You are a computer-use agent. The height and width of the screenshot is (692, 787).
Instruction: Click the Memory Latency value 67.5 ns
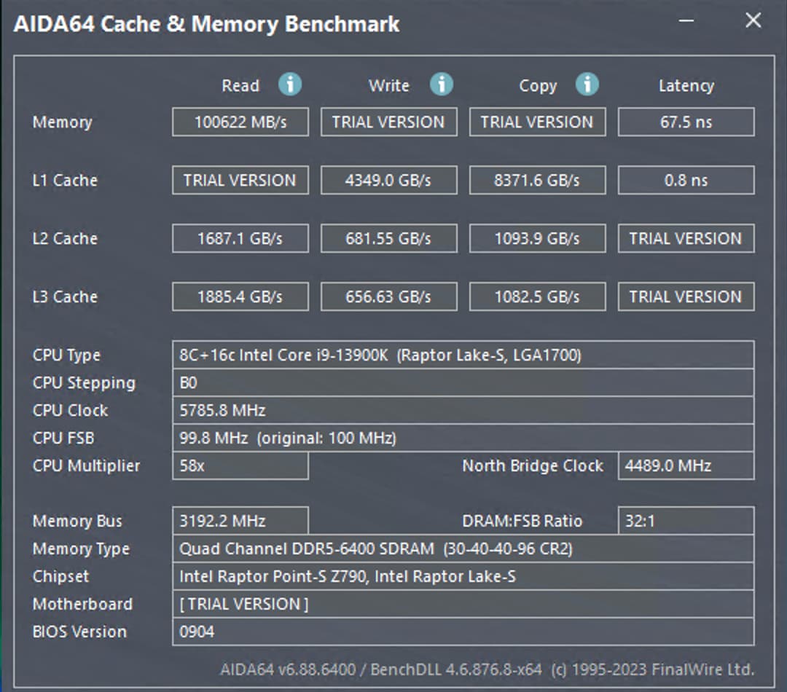[686, 122]
